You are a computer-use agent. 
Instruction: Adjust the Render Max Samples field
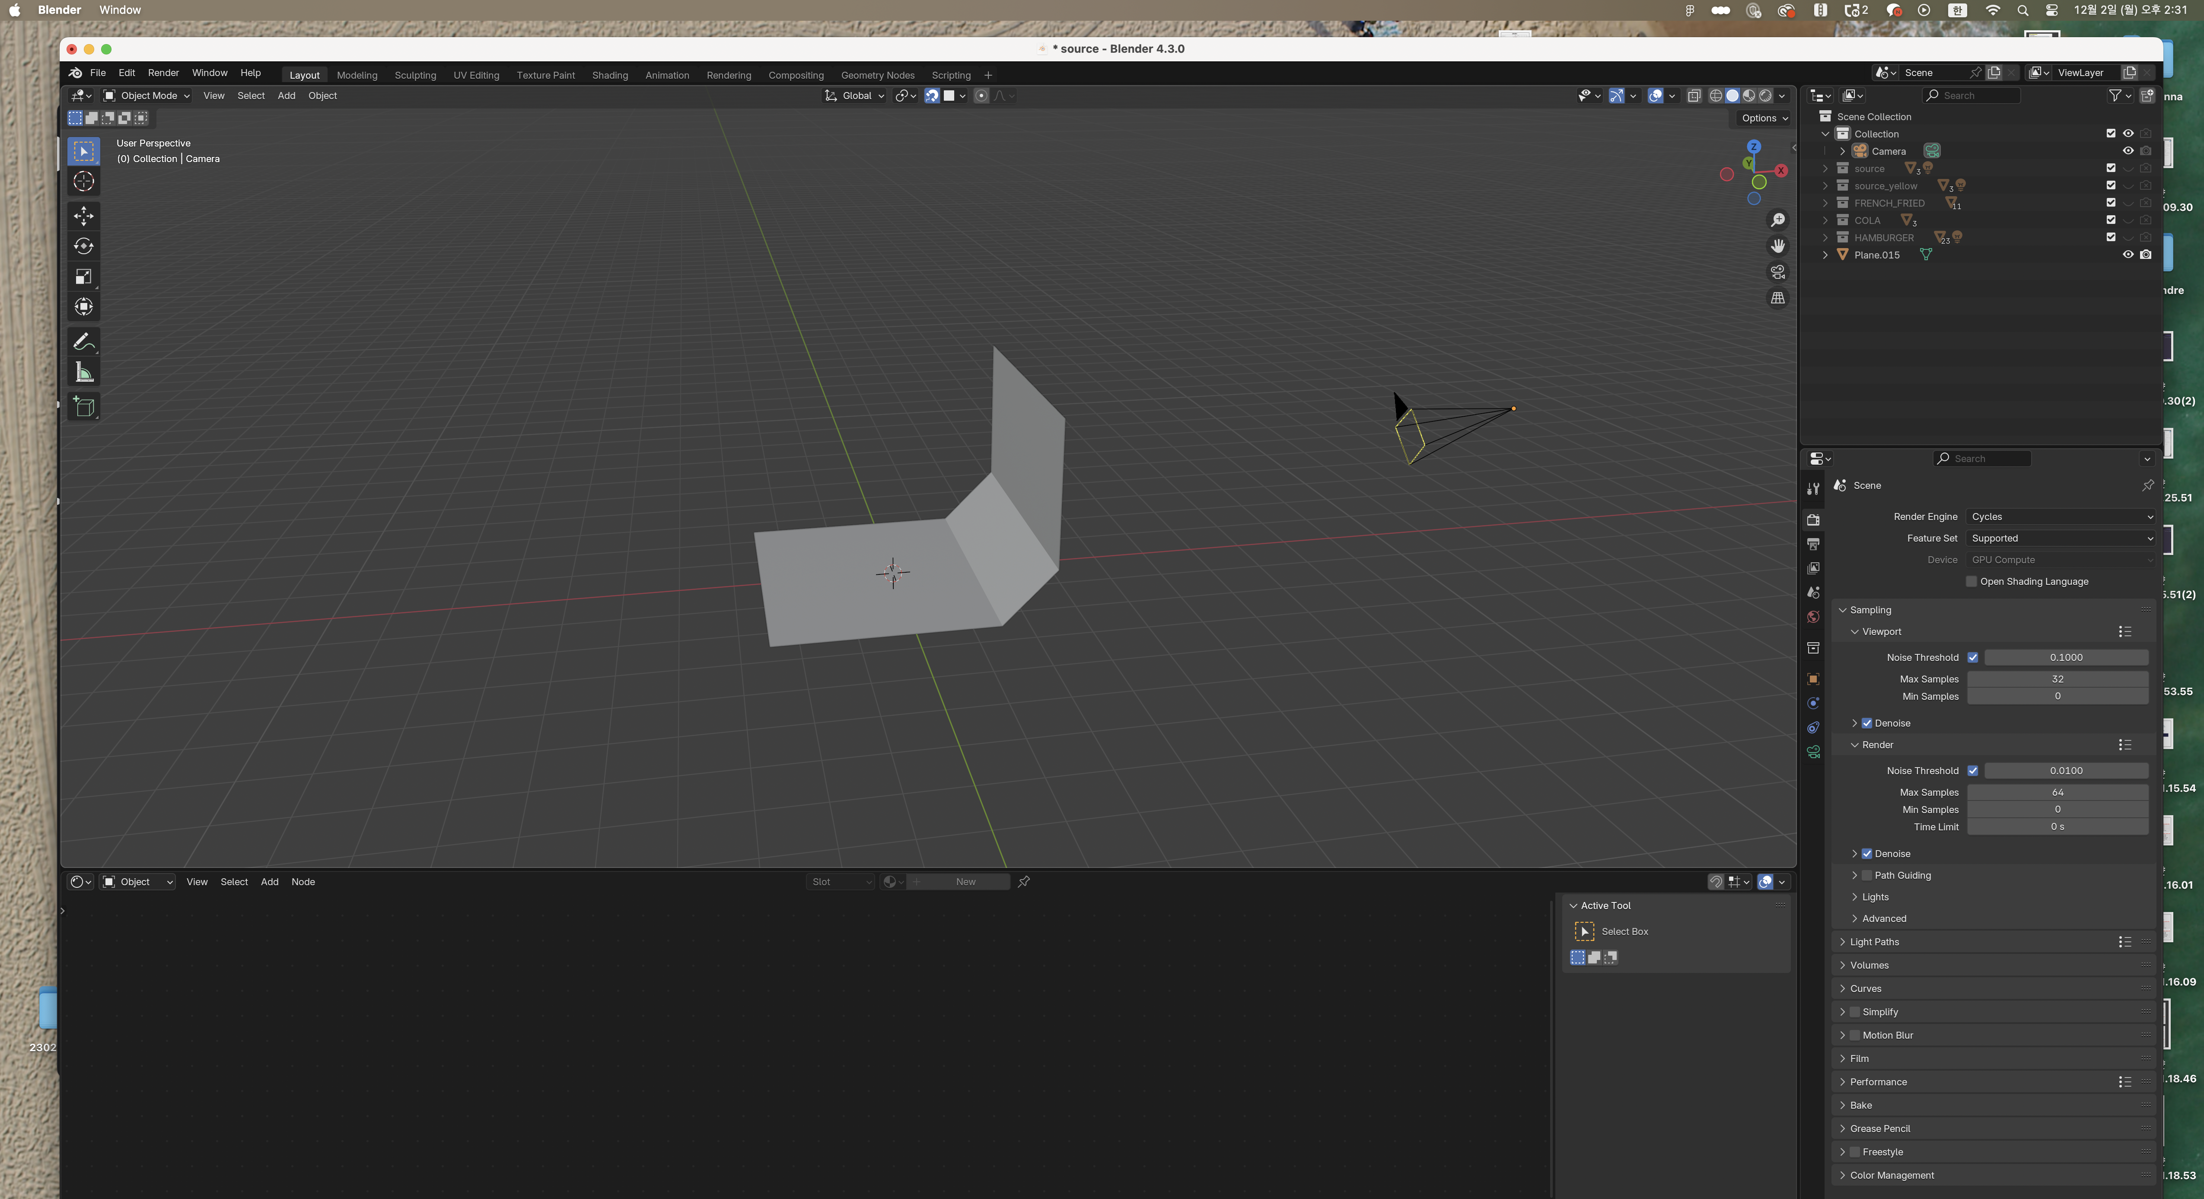coord(2057,792)
